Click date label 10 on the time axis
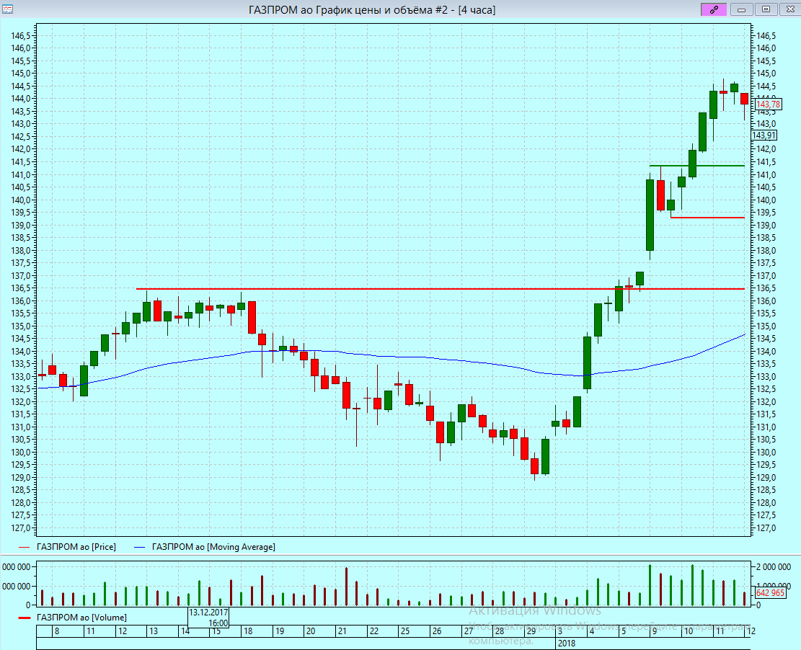The width and height of the screenshot is (801, 650). point(689,631)
